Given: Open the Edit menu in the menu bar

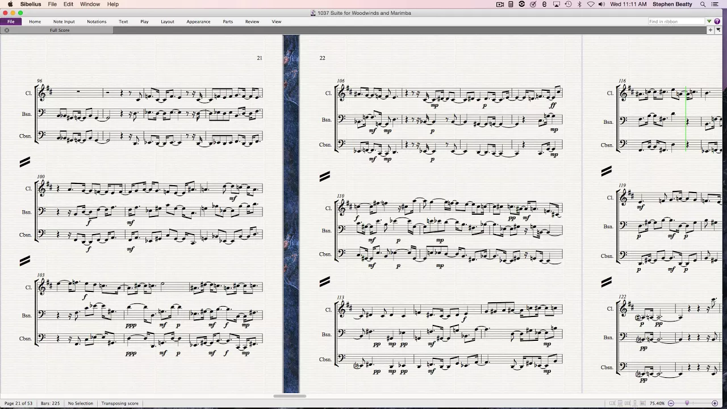Looking at the screenshot, I should pos(68,4).
